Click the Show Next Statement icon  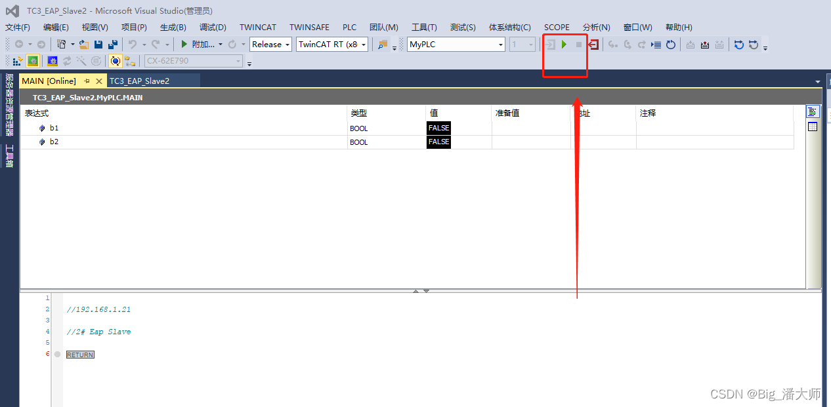click(x=656, y=45)
